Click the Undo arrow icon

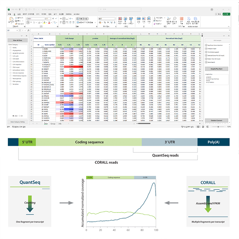click(x=29, y=9)
